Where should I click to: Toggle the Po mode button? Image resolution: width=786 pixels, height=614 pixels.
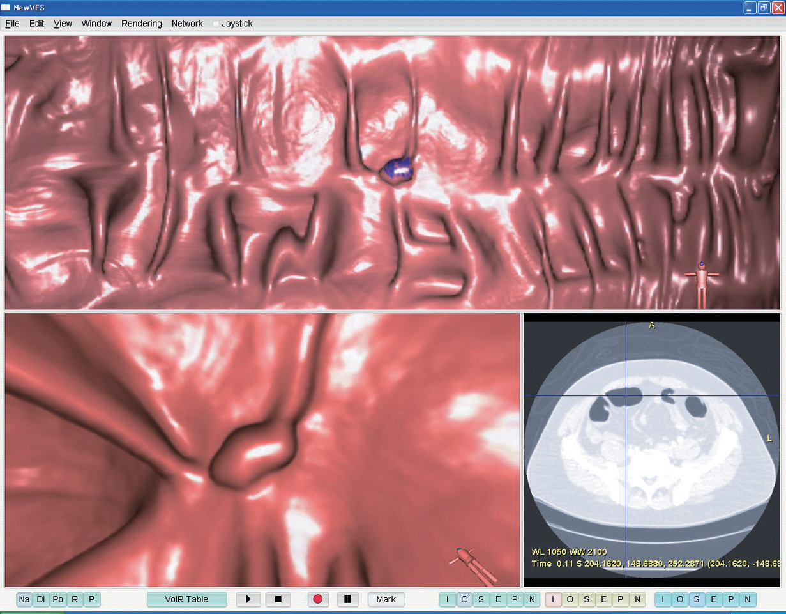[58, 599]
